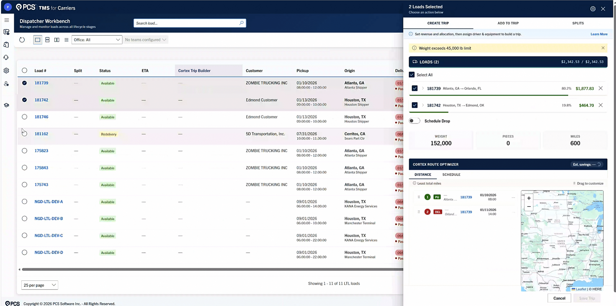Click the search magnifier icon

point(241,23)
